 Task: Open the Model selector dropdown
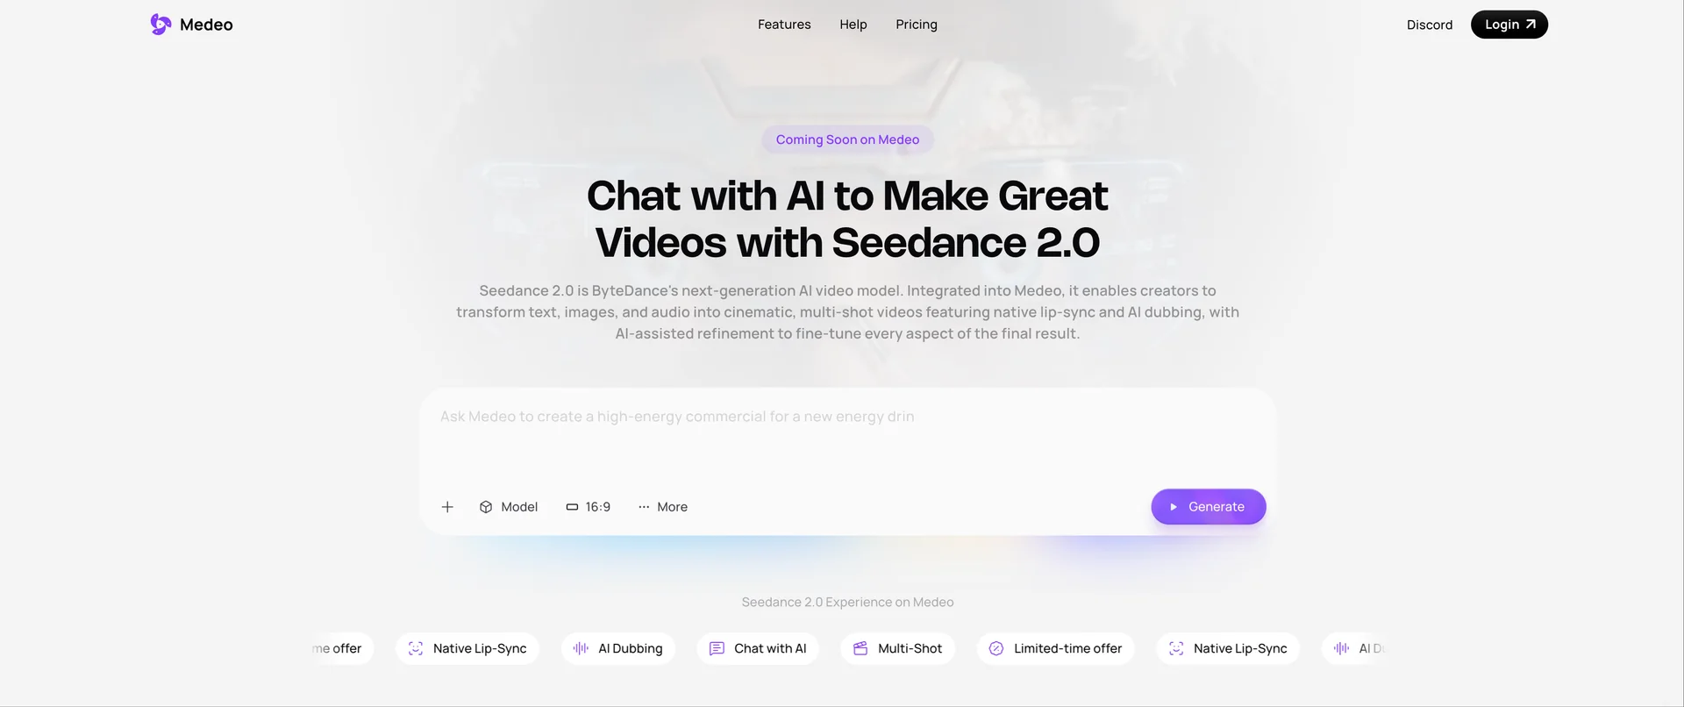(509, 507)
